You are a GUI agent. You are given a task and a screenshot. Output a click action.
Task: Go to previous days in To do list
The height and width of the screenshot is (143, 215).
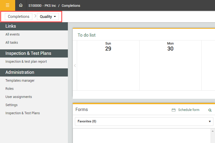(x=75, y=66)
